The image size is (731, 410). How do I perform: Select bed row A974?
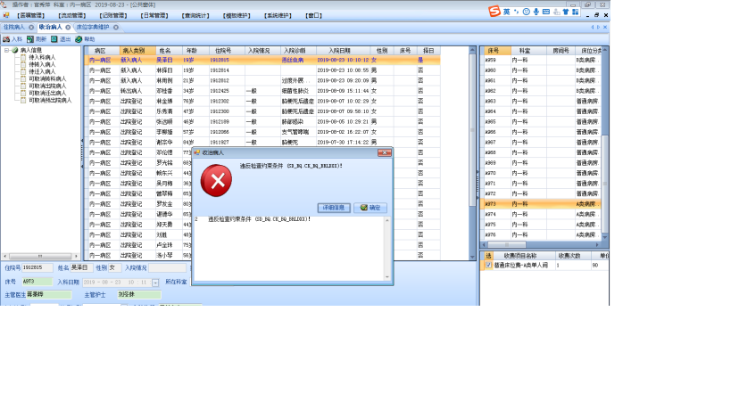coord(542,214)
